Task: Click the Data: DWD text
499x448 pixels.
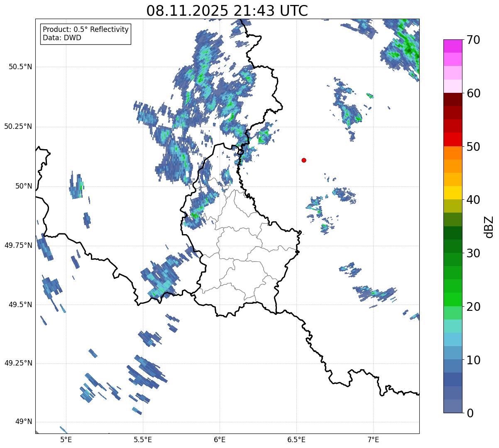Action: [62, 38]
